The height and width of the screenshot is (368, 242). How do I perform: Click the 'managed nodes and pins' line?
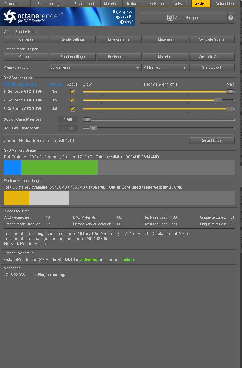tap(55, 239)
